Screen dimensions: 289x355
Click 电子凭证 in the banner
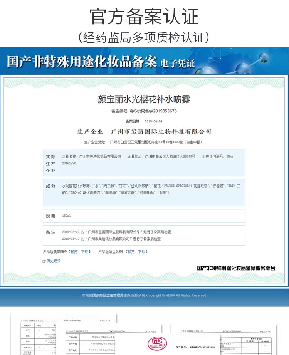pyautogui.click(x=178, y=64)
